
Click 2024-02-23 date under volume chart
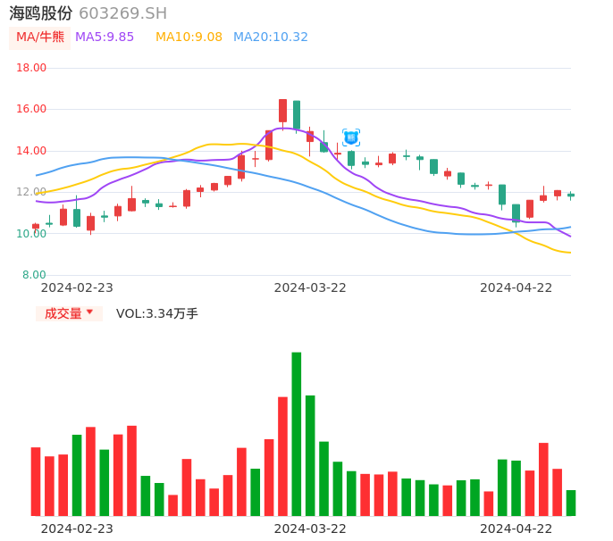pos(77,529)
